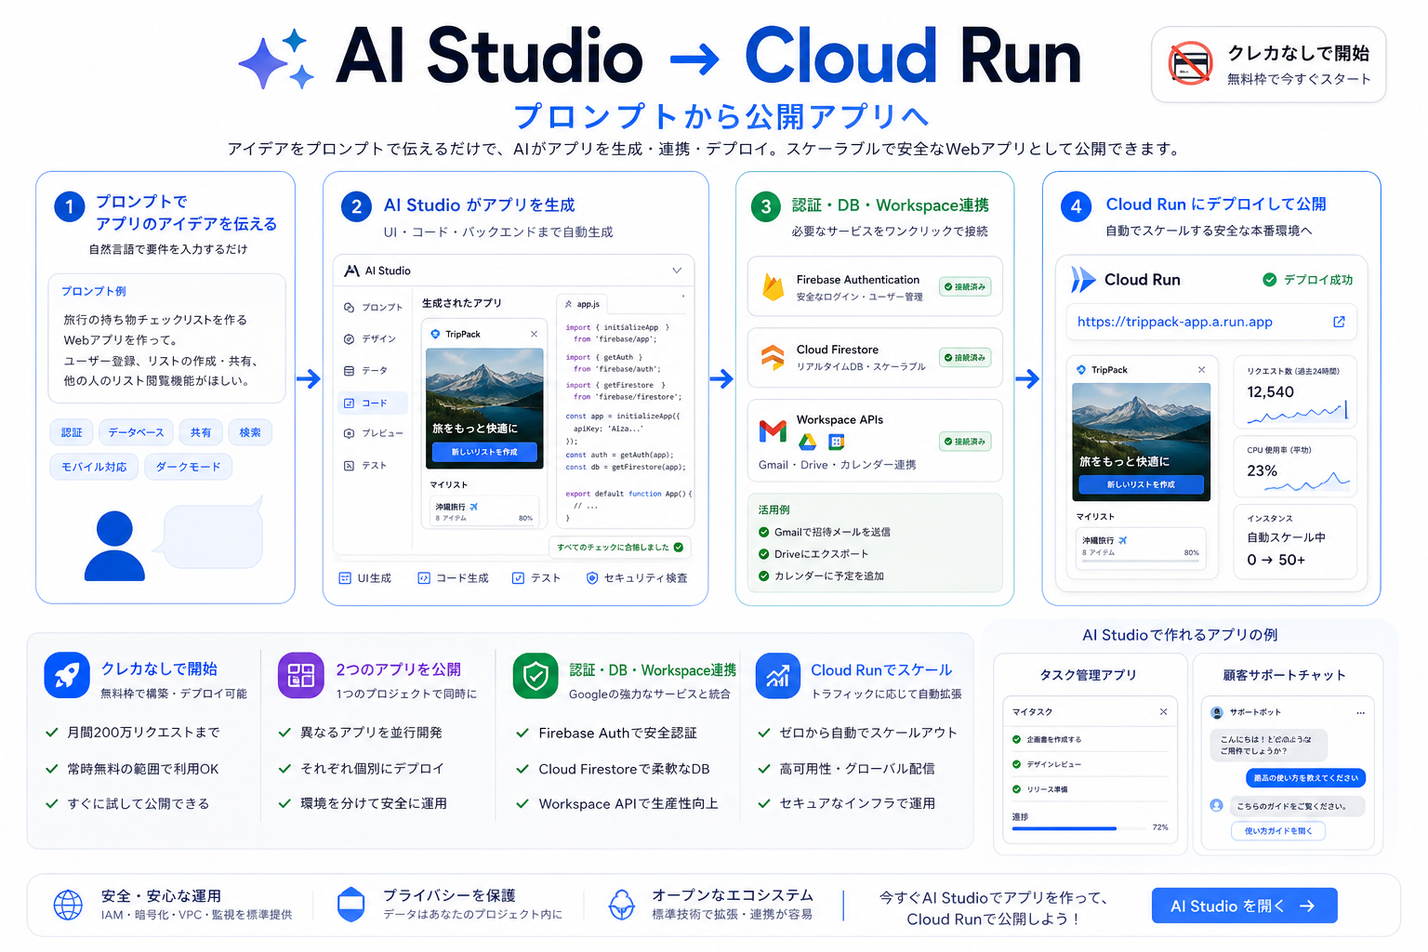Click the AI Studio logo in the mockup header
This screenshot has height=952, width=1428.
351,271
